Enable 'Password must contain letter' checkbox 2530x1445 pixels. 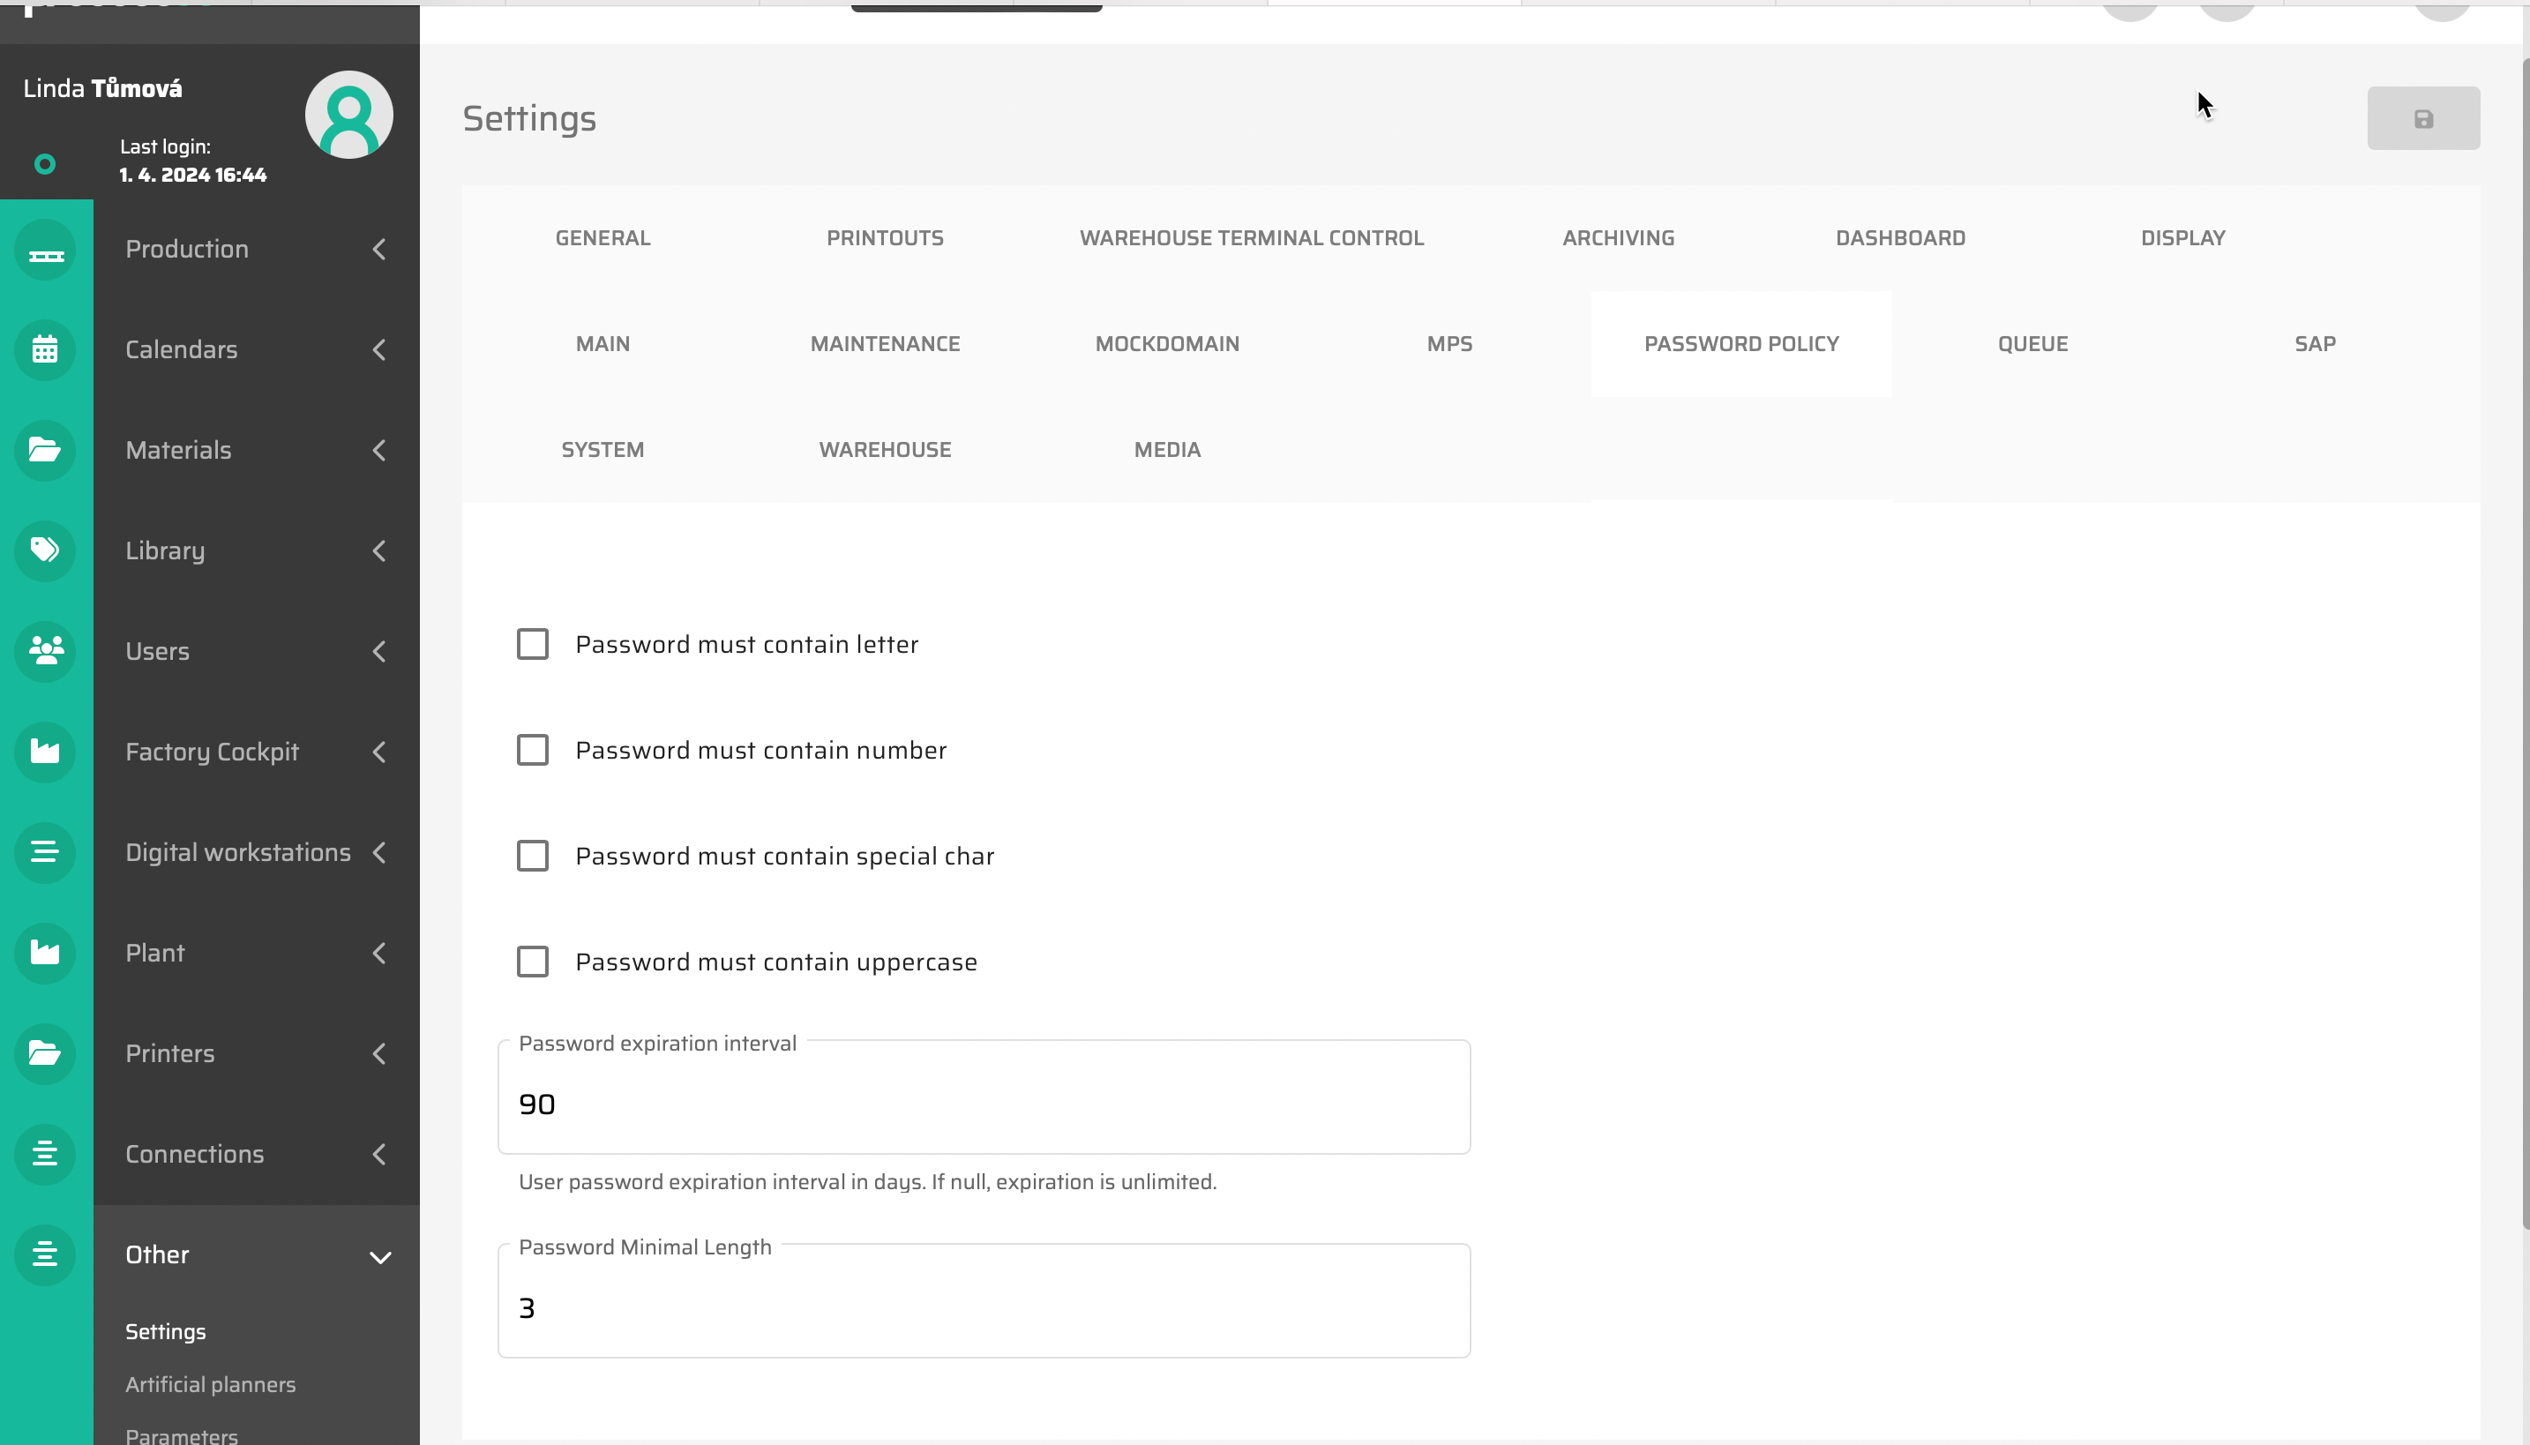click(533, 645)
